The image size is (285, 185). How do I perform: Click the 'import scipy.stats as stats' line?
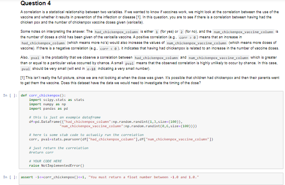tap(57, 100)
